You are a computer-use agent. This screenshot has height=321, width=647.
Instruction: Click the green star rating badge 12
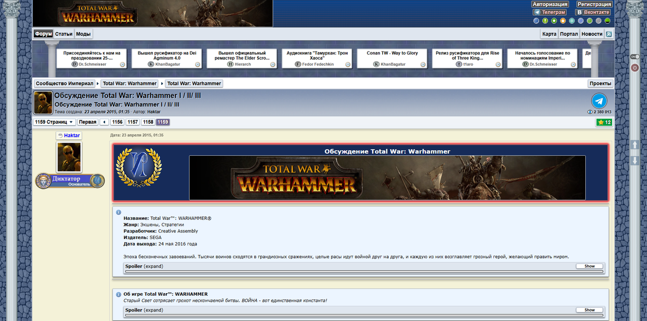click(604, 122)
